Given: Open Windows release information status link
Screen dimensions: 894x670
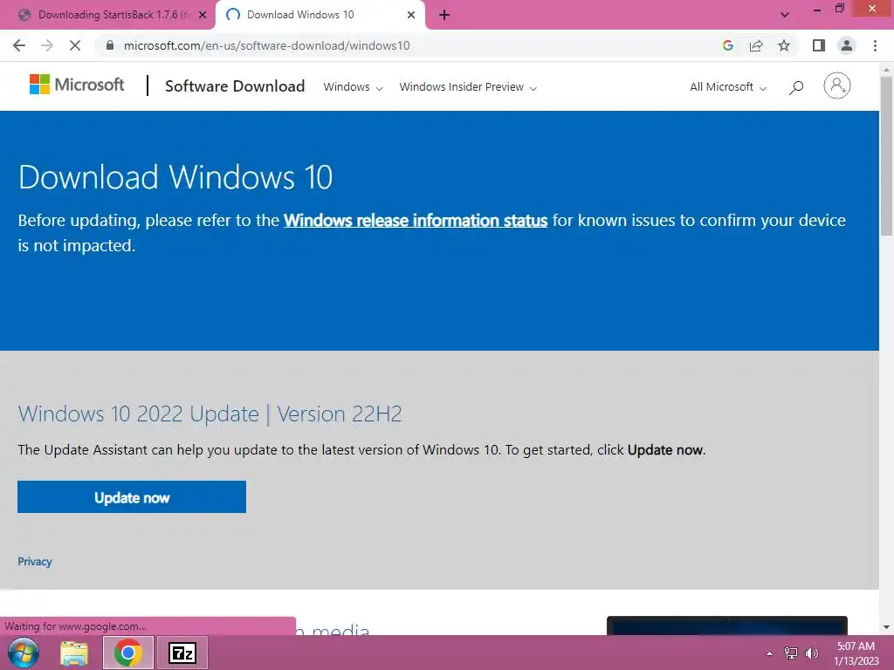Looking at the screenshot, I should 416,221.
